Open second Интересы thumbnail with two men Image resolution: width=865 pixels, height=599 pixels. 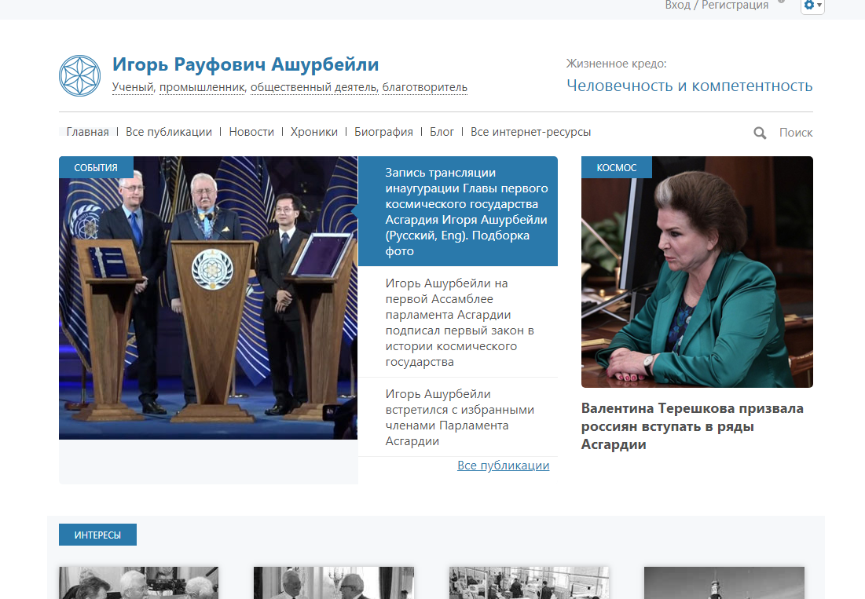tap(334, 583)
